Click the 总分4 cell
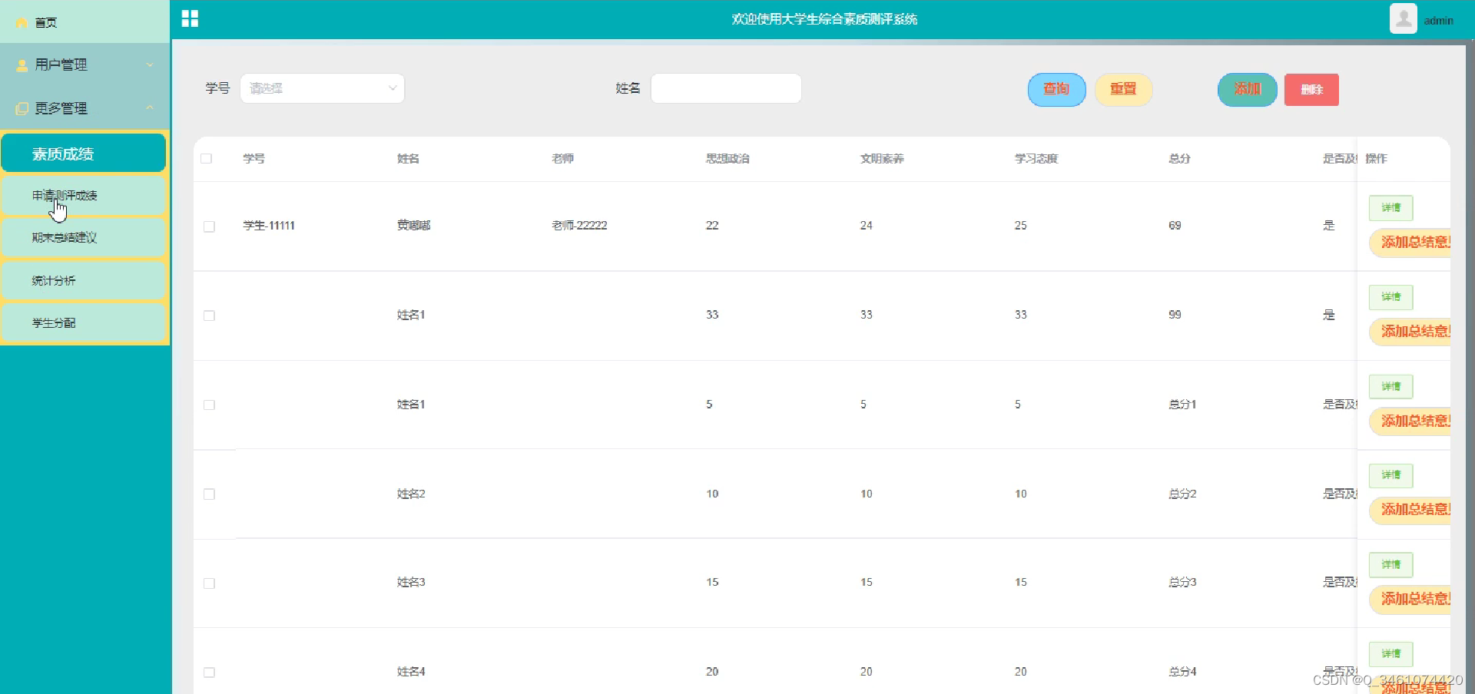Viewport: 1475px width, 694px height. (x=1183, y=672)
